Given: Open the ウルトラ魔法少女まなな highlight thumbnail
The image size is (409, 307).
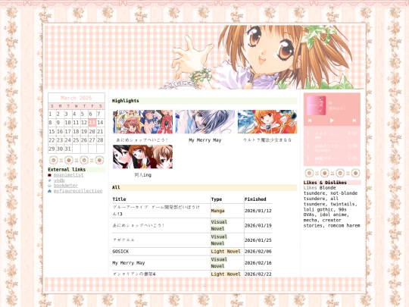Looking at the screenshot, I should (267, 122).
